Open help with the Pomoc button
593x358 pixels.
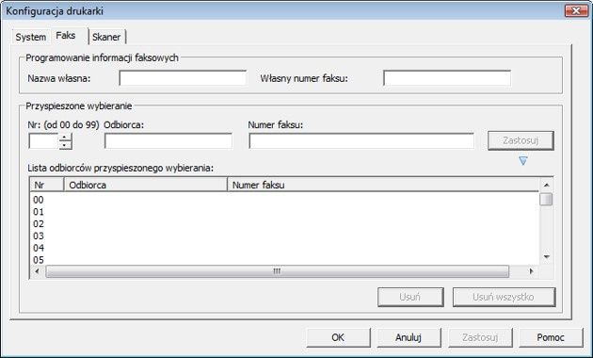coord(551,337)
